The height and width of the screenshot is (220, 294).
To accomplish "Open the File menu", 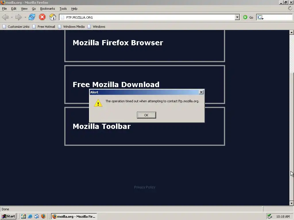I will tap(4, 9).
